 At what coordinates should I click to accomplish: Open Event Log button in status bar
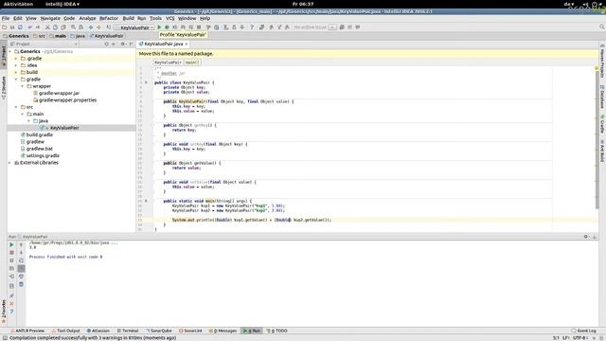(583, 331)
